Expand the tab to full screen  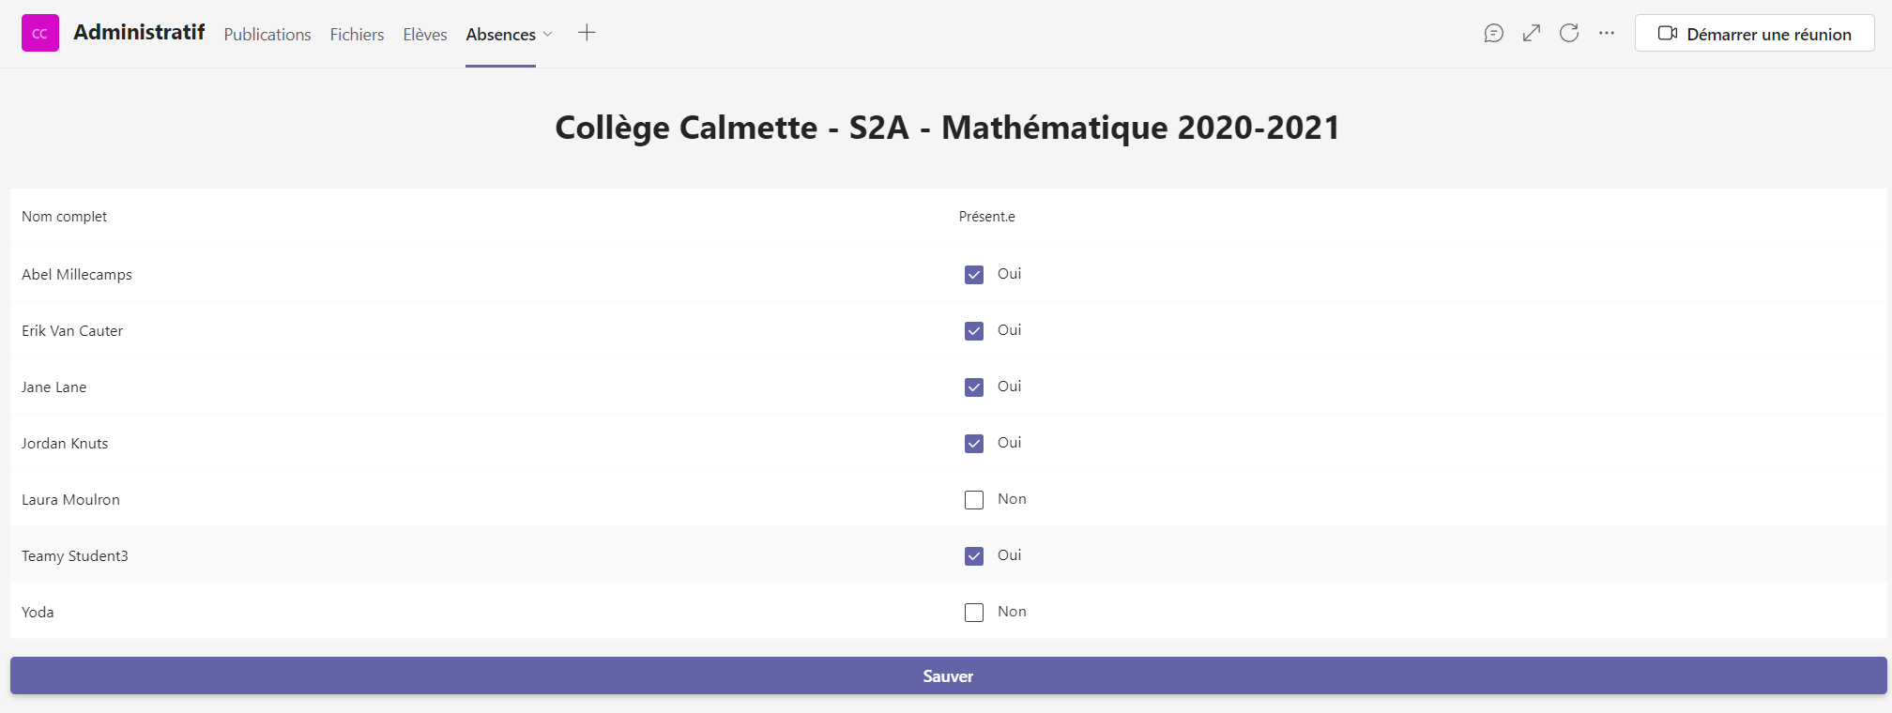(1532, 34)
